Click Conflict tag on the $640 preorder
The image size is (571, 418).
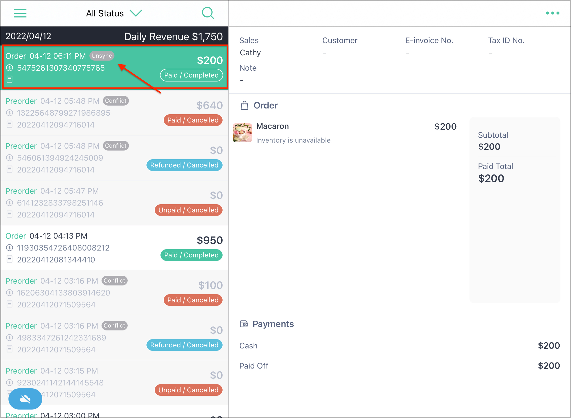(116, 101)
